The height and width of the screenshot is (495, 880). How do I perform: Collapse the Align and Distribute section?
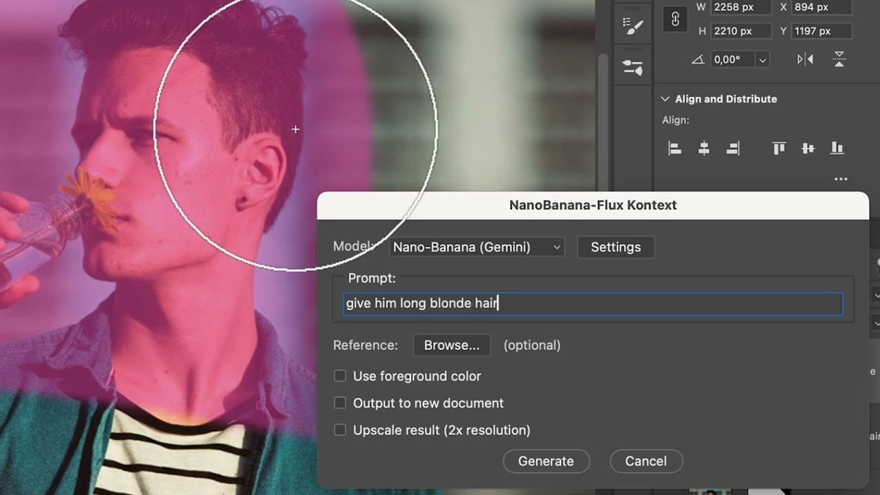pyautogui.click(x=665, y=99)
